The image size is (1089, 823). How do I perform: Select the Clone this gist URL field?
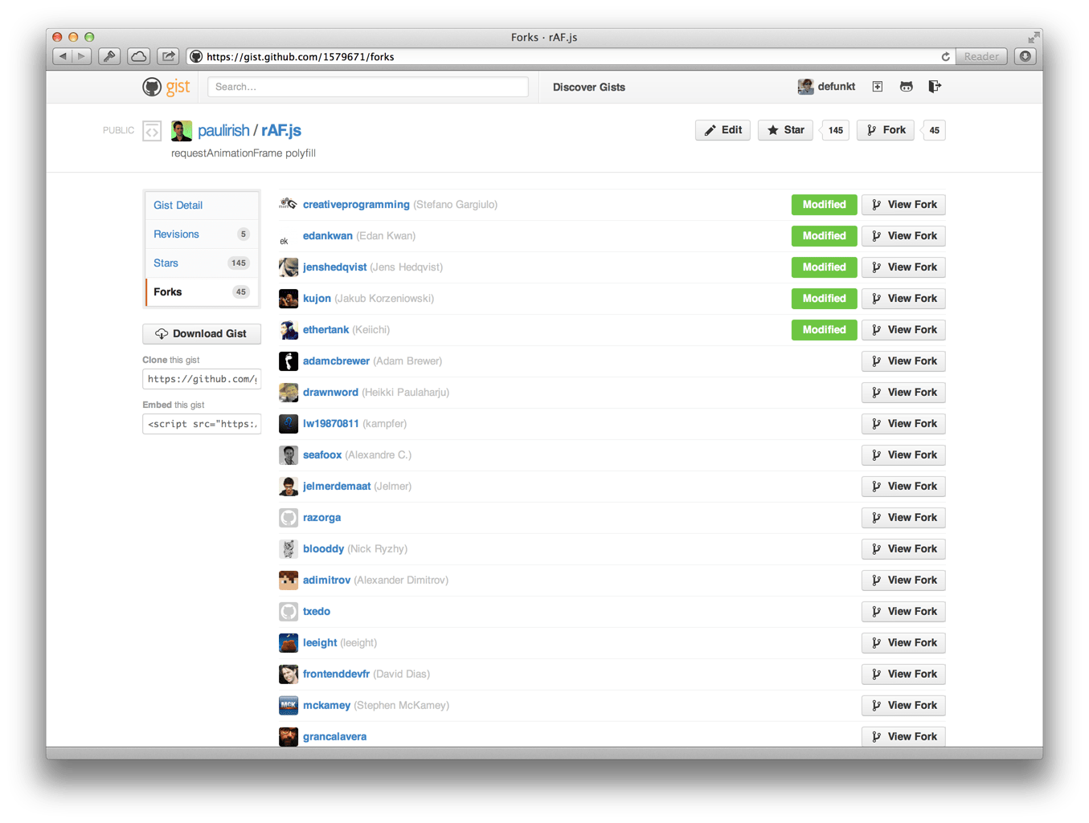click(x=202, y=379)
